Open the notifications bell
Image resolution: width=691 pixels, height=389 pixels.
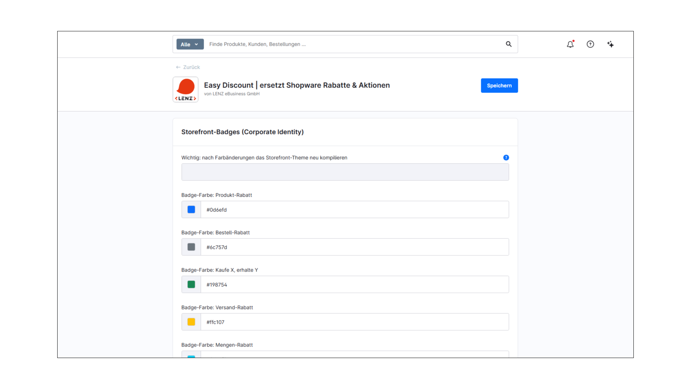[x=570, y=44]
